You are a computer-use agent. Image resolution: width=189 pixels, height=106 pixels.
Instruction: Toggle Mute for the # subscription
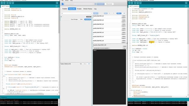coord(82,19)
